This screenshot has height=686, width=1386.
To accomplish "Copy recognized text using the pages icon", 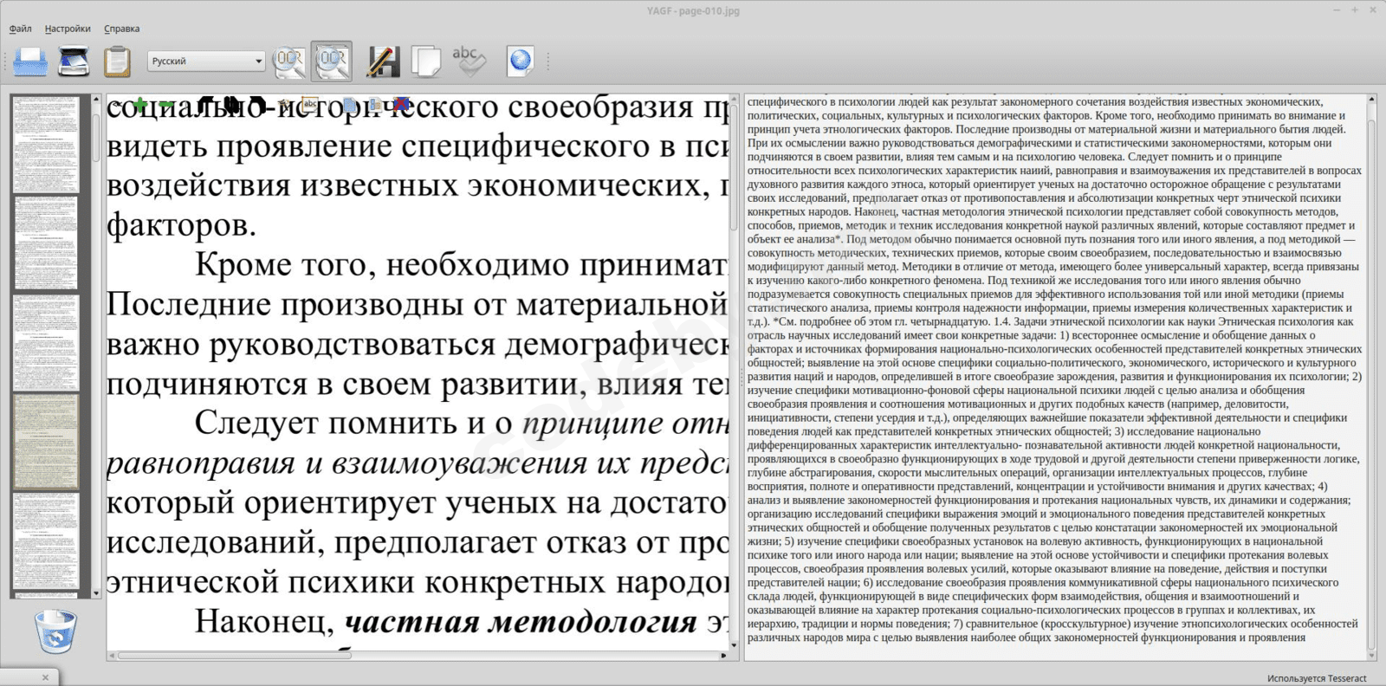I will pyautogui.click(x=425, y=61).
